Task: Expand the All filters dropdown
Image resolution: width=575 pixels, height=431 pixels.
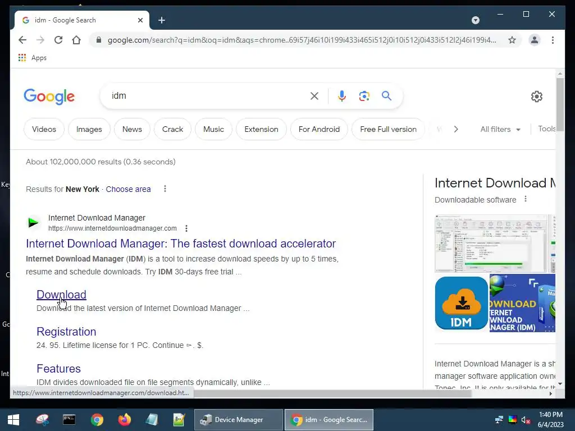Action: [500, 129]
